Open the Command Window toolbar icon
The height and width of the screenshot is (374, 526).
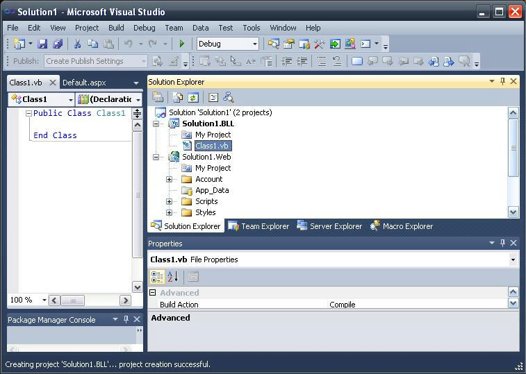click(365, 44)
